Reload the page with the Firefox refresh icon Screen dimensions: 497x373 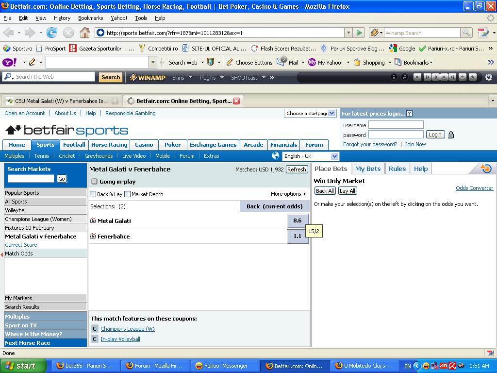(51, 33)
